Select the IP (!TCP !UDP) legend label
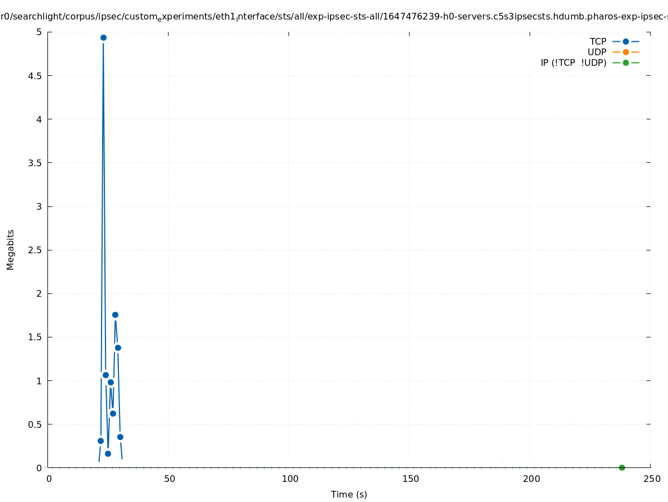The image size is (668, 502). pos(573,63)
